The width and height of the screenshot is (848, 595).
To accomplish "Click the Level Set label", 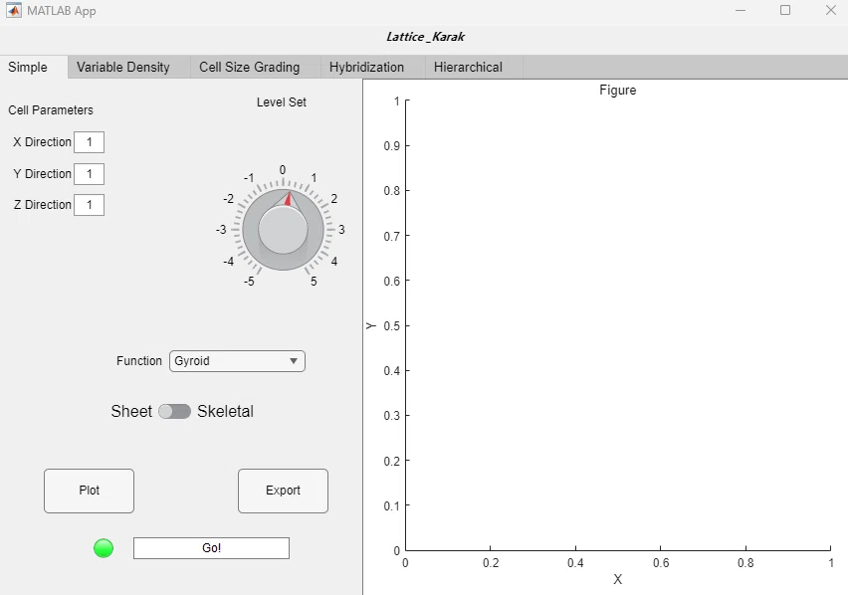I will pos(282,102).
